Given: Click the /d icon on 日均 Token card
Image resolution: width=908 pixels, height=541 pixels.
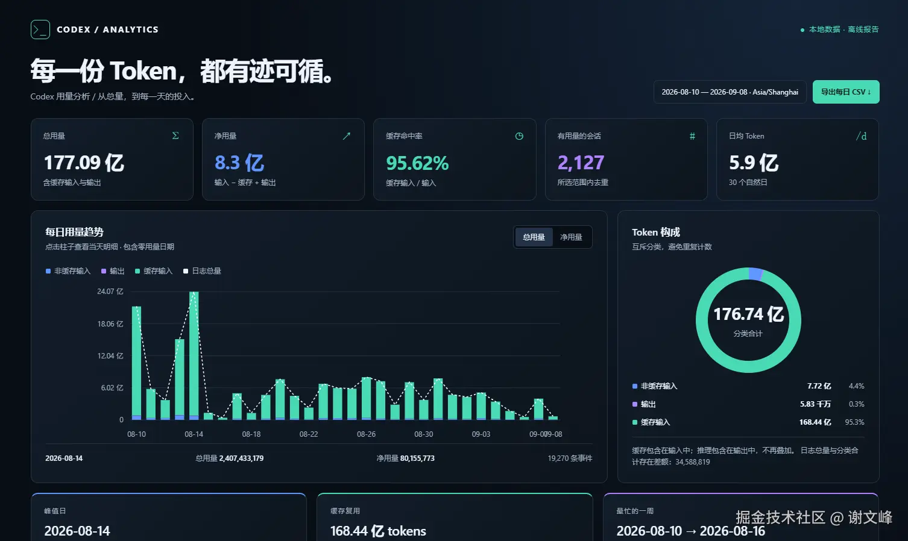Looking at the screenshot, I should coord(862,136).
